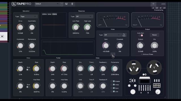Toggle the Pre Delay button in Noise
The image size is (181, 101).
[x=124, y=35]
